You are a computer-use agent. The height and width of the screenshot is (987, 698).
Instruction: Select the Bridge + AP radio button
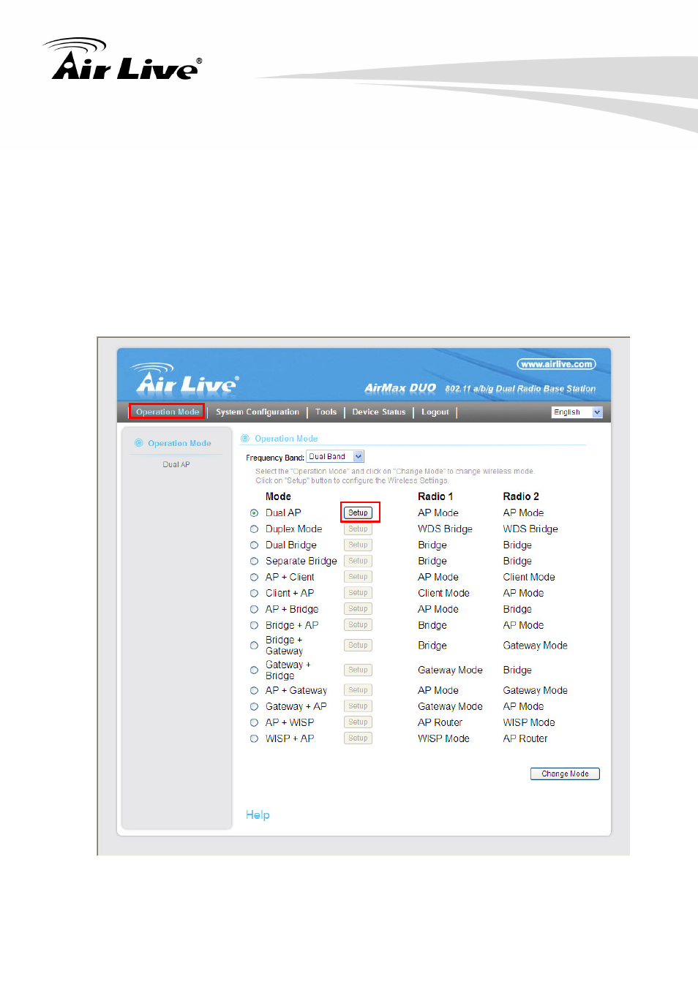[254, 626]
